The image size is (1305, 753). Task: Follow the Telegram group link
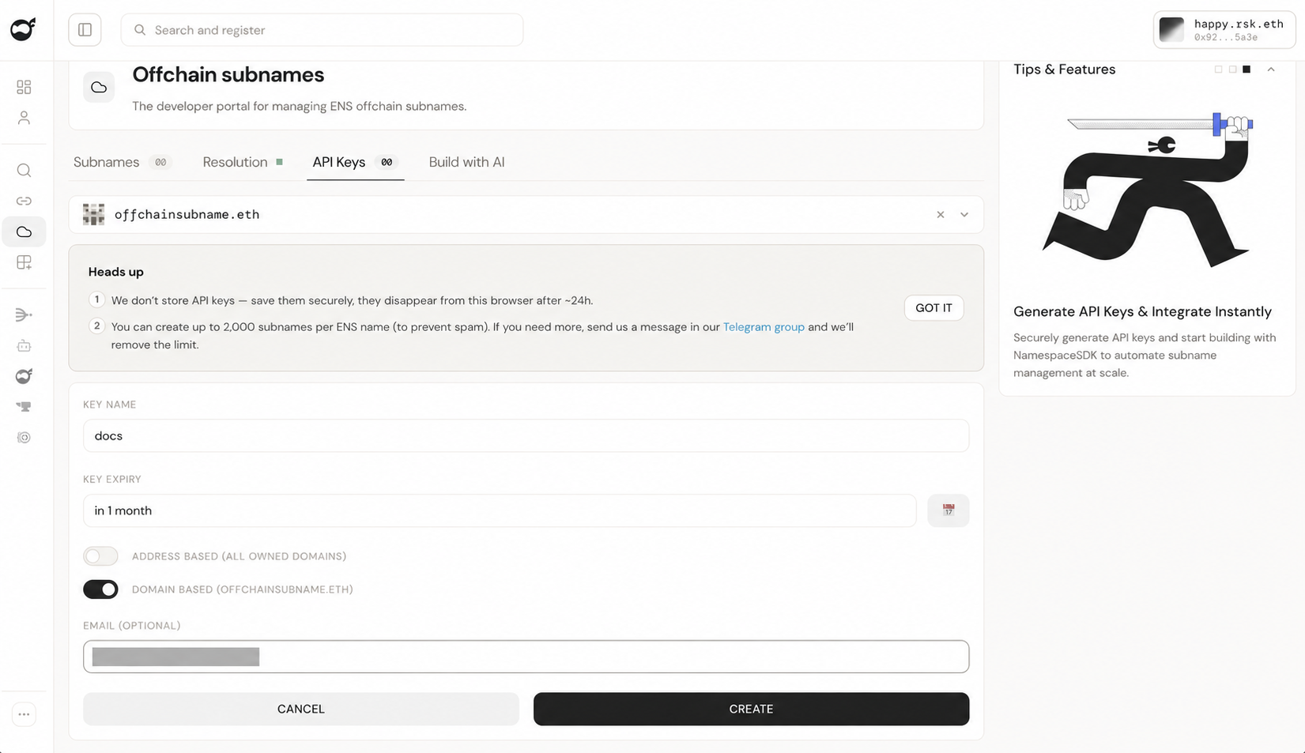click(764, 327)
